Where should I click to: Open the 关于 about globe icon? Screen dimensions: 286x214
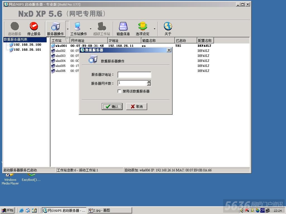coord(168,29)
